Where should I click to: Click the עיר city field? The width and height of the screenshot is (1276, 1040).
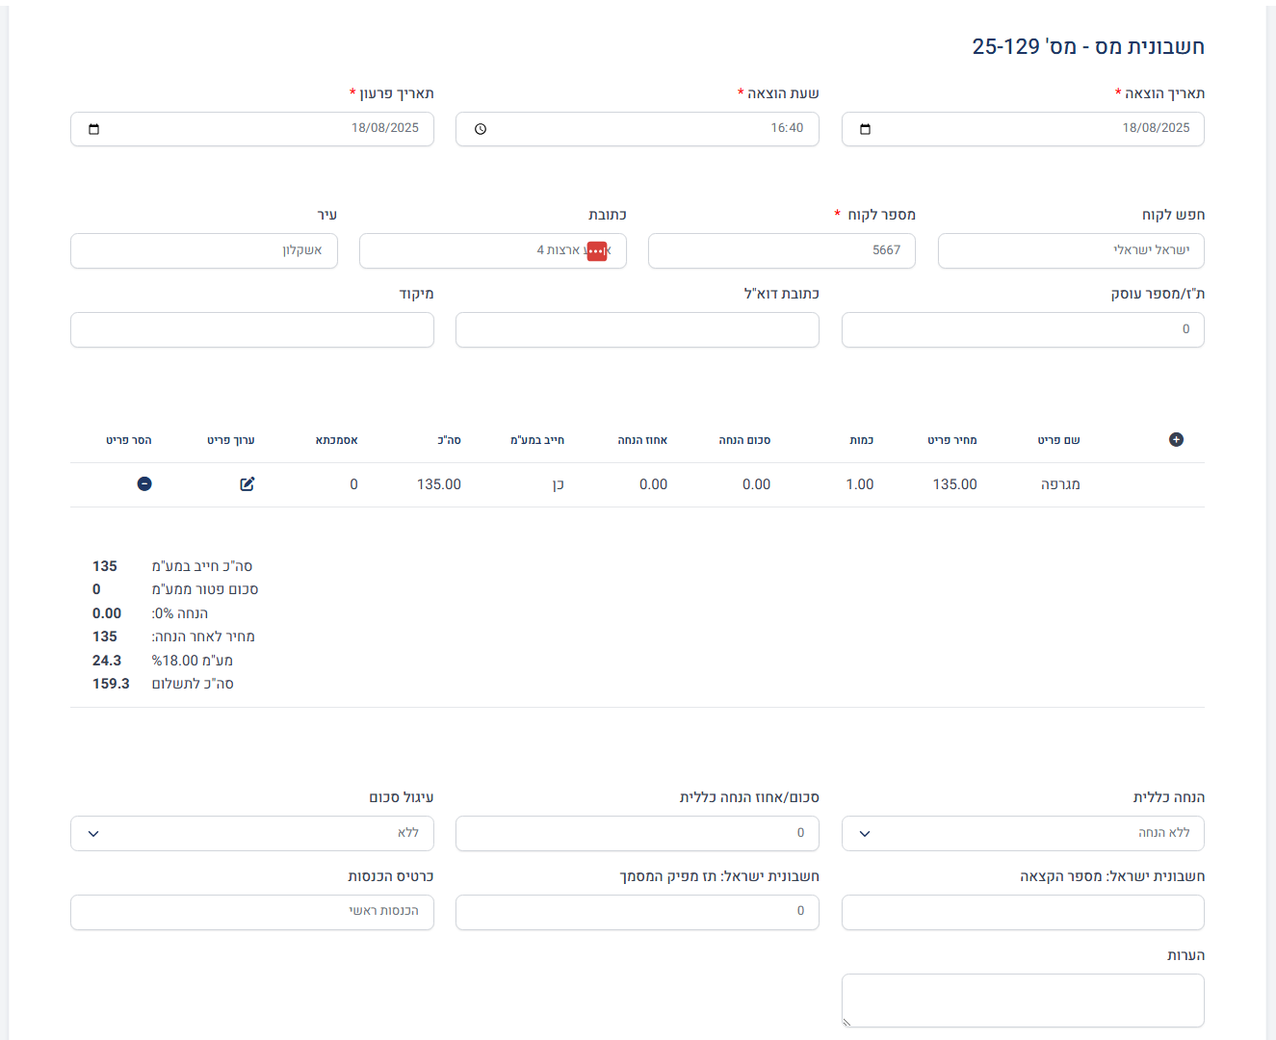click(204, 250)
